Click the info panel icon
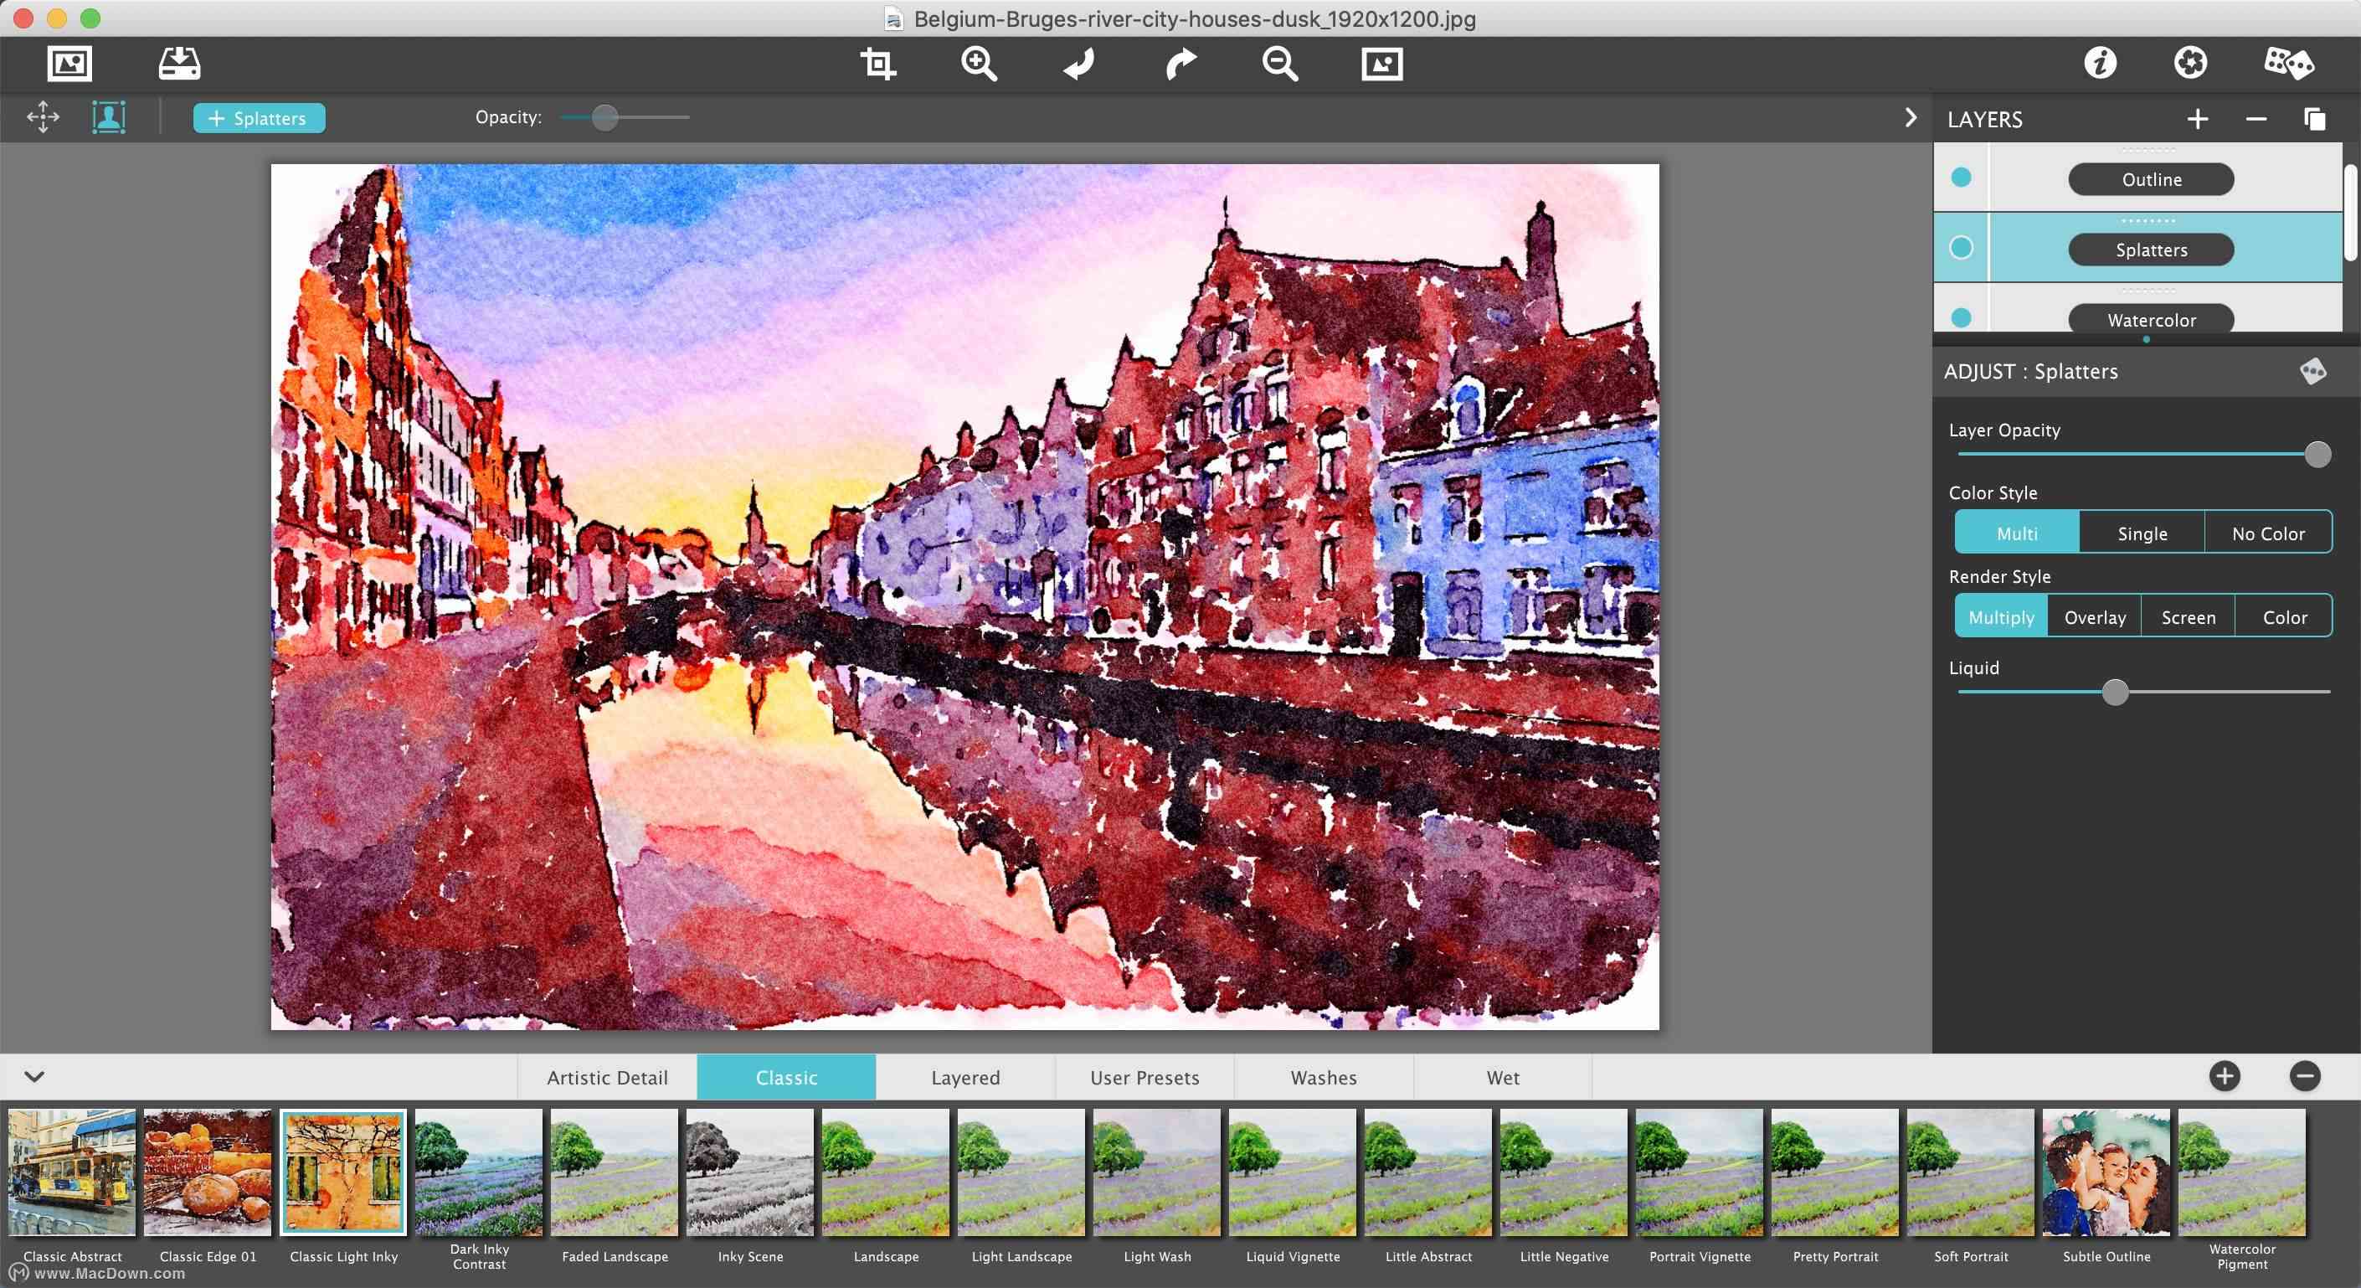 (2100, 62)
